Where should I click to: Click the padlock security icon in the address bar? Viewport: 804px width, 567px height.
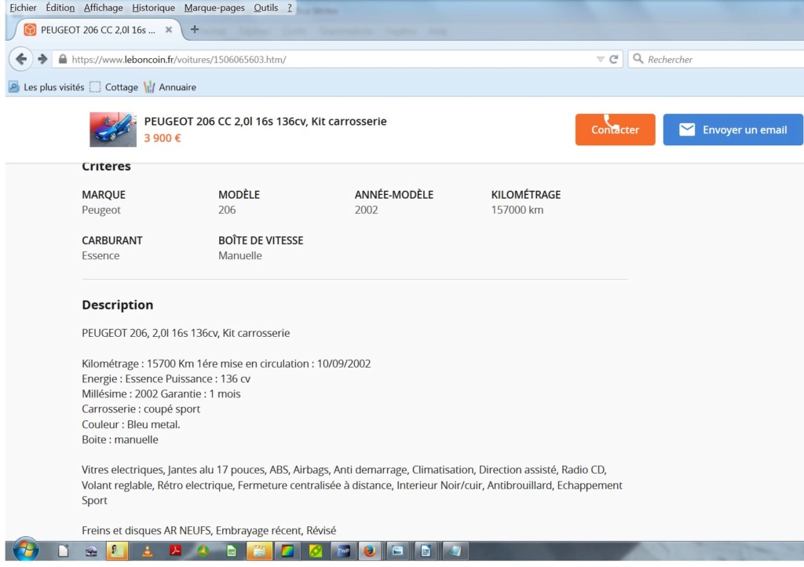[63, 60]
